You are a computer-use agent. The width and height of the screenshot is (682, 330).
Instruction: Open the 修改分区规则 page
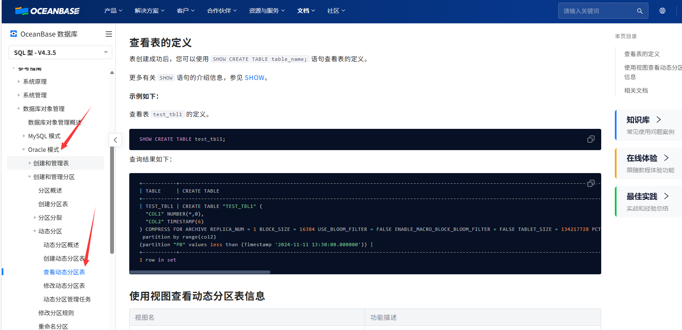click(x=56, y=313)
